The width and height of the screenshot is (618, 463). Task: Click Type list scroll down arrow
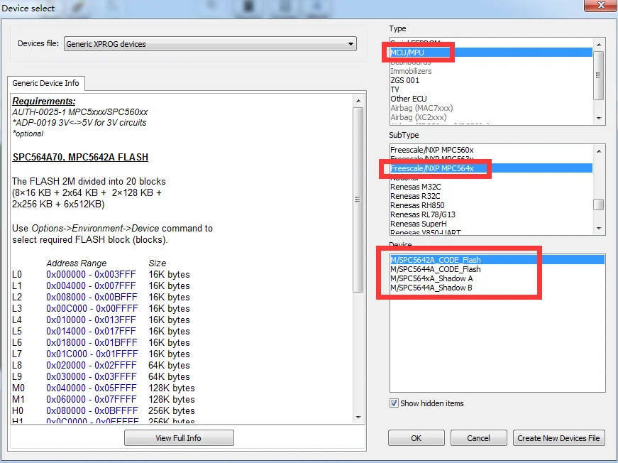599,119
